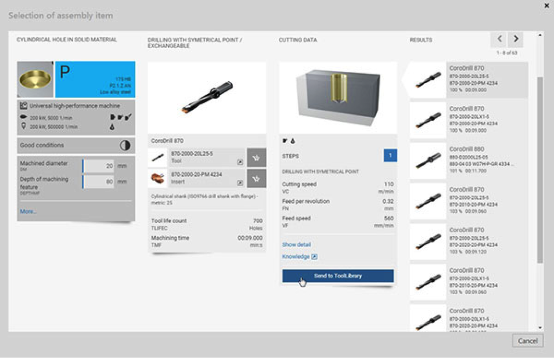Click the CUTTING DATA column heading
The height and width of the screenshot is (358, 554).
pos(298,40)
